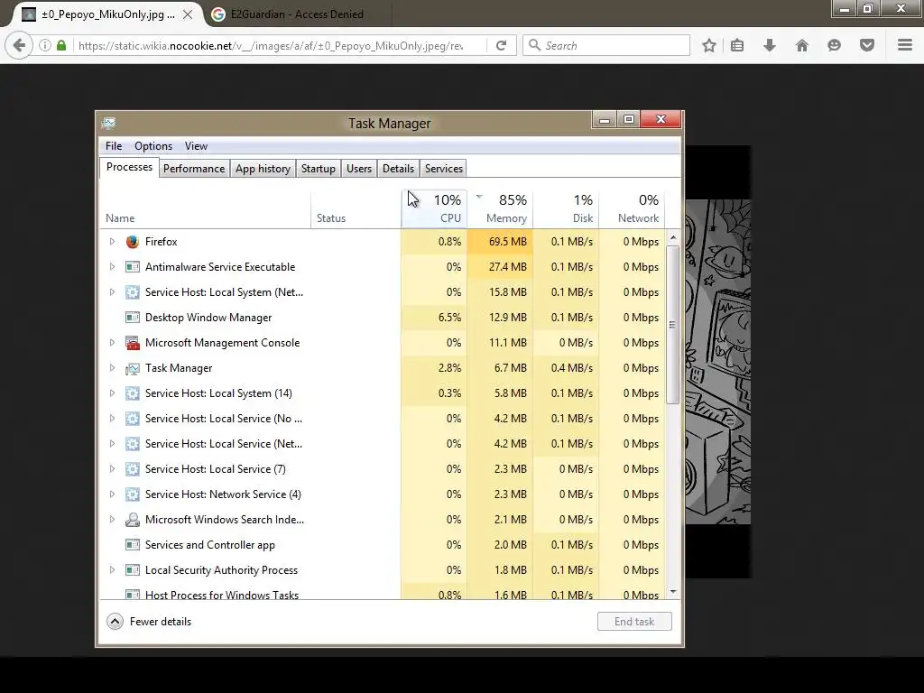
Task: Open the View menu in Task Manager
Action: [196, 146]
